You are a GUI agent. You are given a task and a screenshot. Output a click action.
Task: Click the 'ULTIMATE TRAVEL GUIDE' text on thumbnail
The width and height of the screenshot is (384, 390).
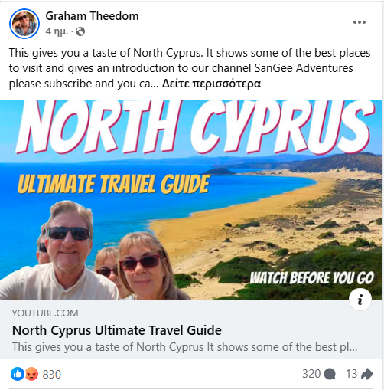114,184
